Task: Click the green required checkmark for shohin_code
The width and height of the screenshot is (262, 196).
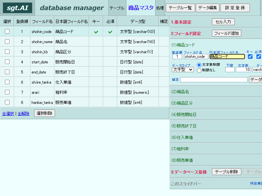Action: click(x=110, y=32)
